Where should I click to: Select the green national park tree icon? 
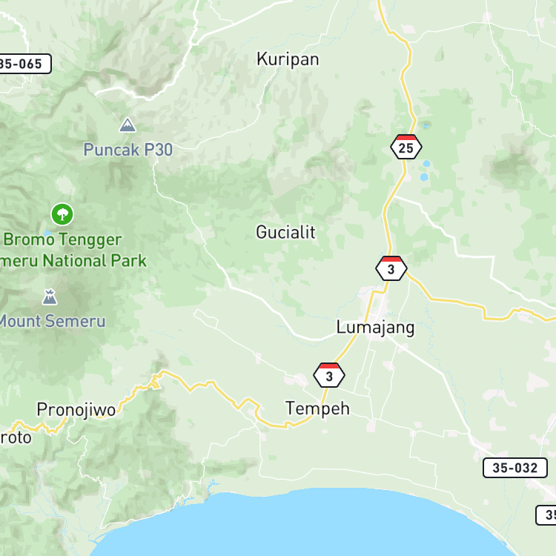(62, 214)
